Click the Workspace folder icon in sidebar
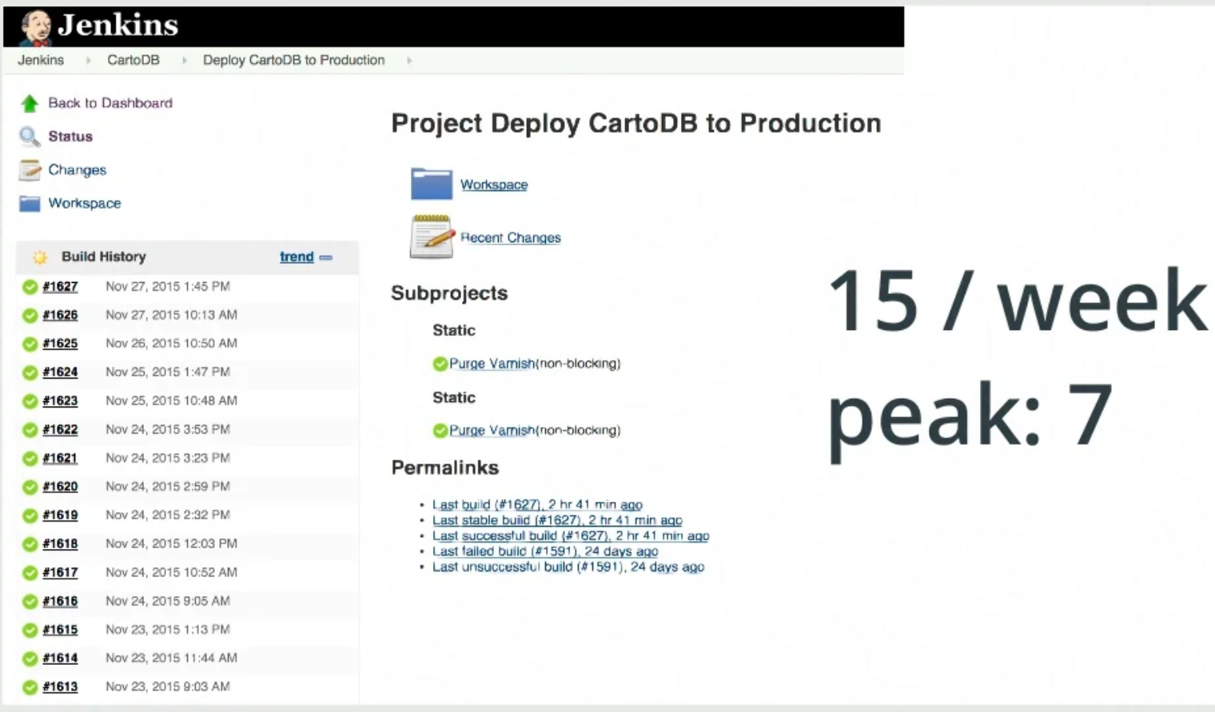This screenshot has height=712, width=1215. click(30, 204)
